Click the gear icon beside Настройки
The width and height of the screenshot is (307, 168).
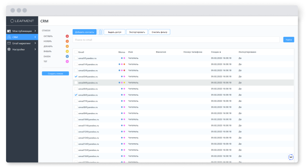tap(9, 49)
